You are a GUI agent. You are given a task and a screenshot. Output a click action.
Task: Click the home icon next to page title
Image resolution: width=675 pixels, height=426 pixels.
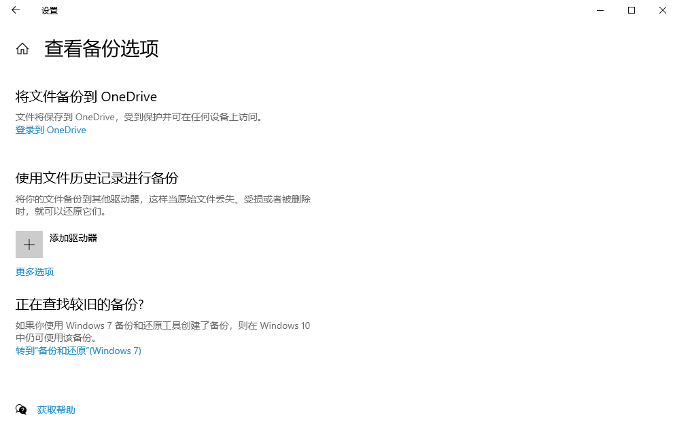[x=22, y=48]
